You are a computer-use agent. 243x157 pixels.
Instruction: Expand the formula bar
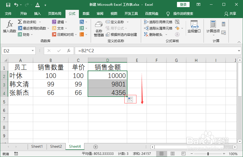pyautogui.click(x=239, y=51)
